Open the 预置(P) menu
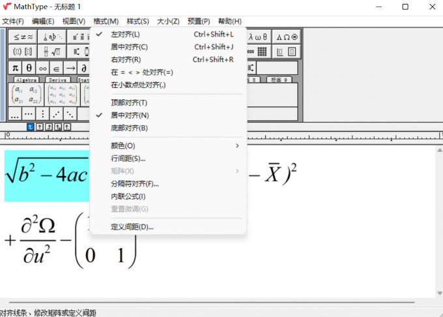 tap(199, 22)
